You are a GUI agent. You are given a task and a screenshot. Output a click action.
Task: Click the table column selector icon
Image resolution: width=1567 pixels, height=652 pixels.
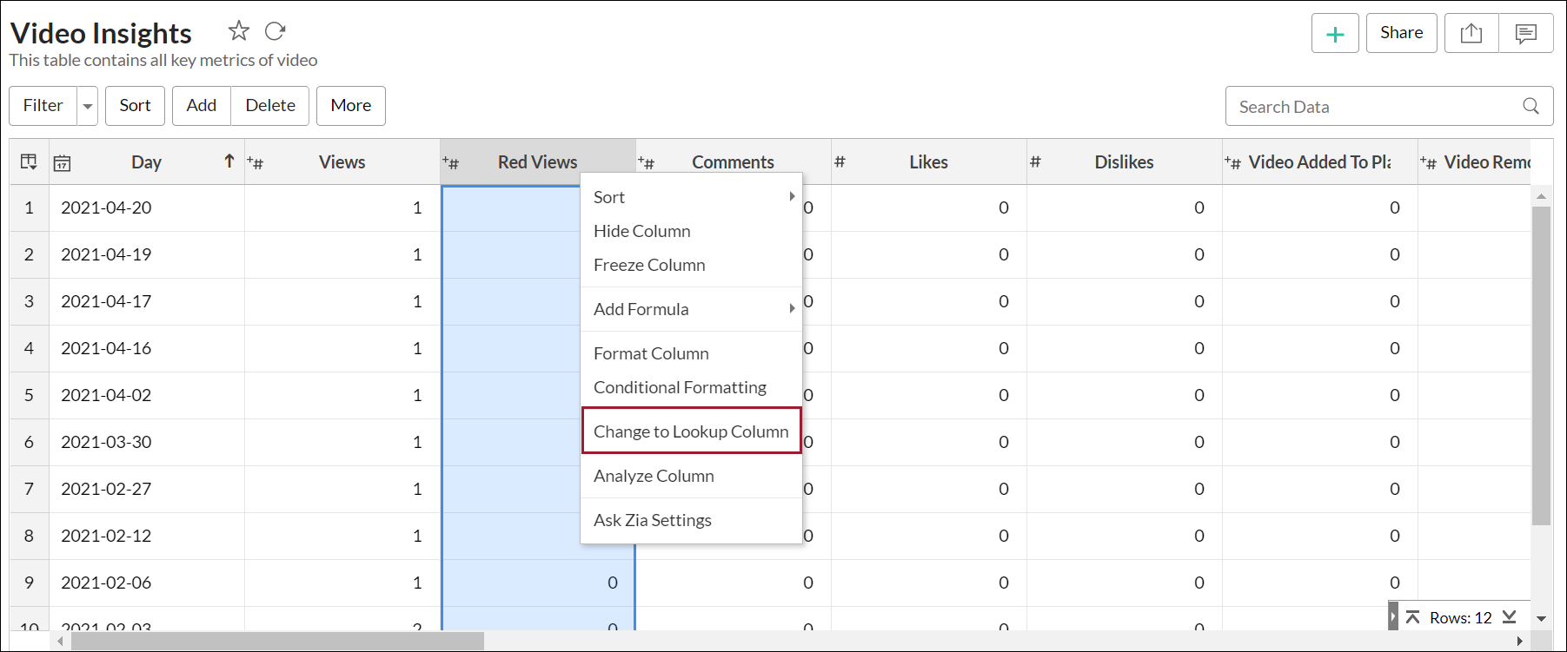(x=29, y=162)
